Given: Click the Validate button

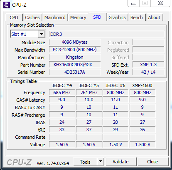Looking at the screenshot, I should coord(121,162).
